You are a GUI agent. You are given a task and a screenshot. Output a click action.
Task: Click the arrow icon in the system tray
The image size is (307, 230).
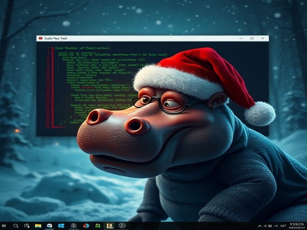pos(276,226)
